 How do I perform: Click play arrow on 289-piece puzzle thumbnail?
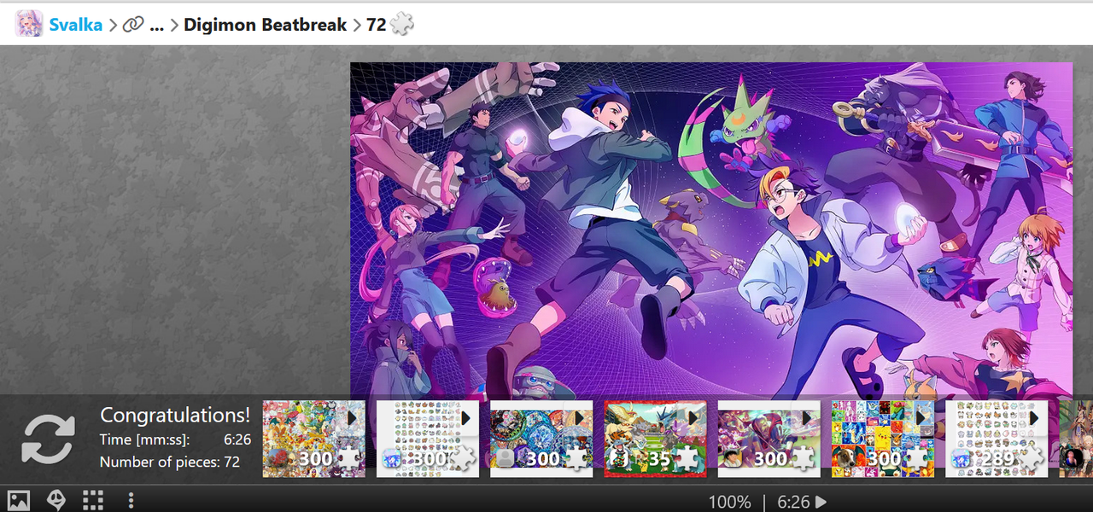click(1035, 418)
